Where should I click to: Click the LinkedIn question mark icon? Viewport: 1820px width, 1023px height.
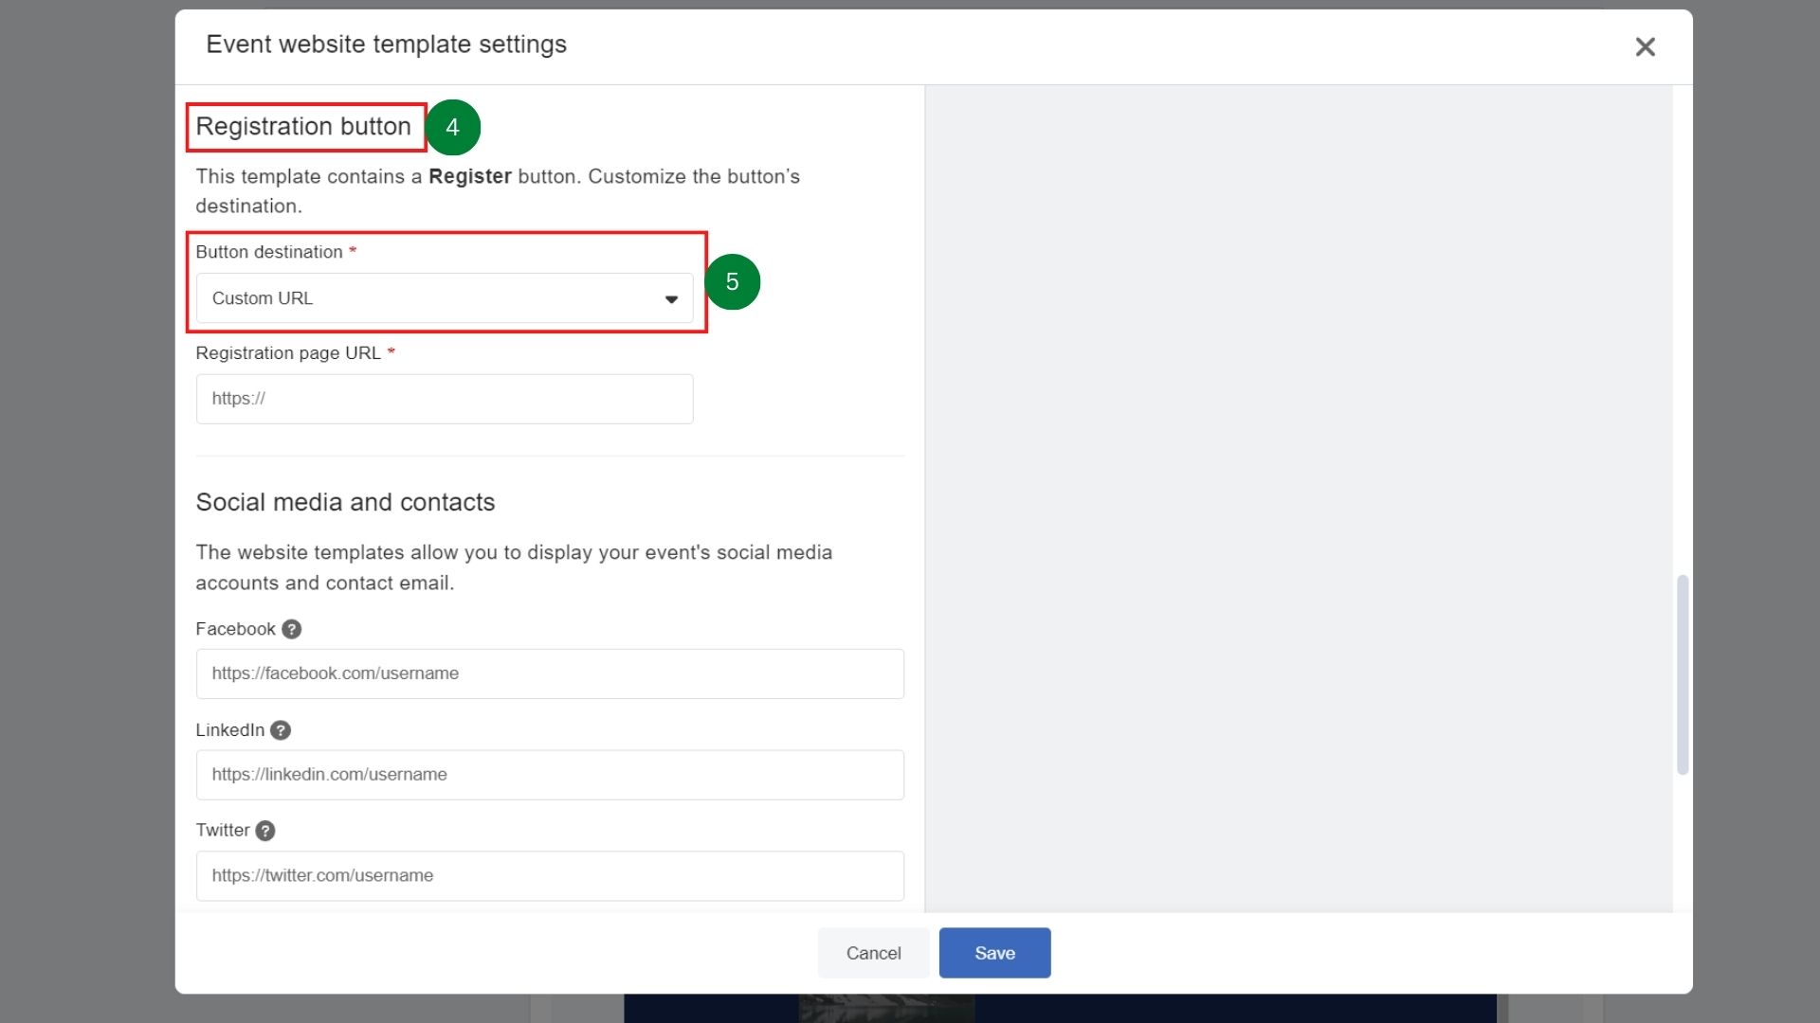pos(280,730)
